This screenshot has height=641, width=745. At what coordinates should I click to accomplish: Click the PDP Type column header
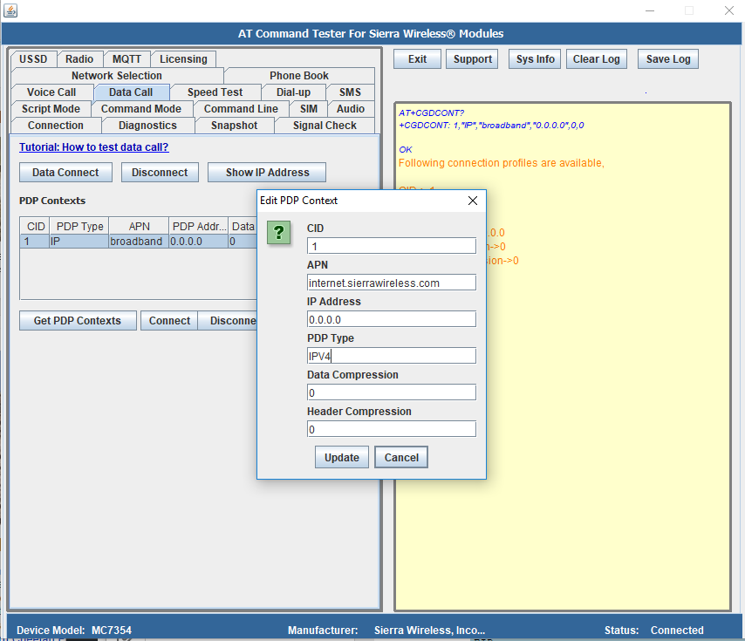tap(79, 227)
